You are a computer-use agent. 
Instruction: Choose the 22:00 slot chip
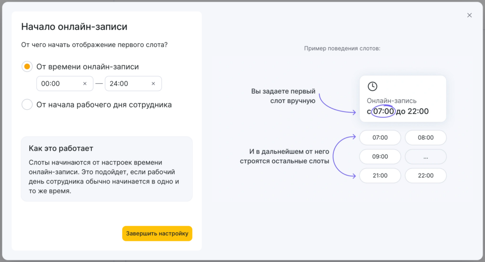coord(425,175)
